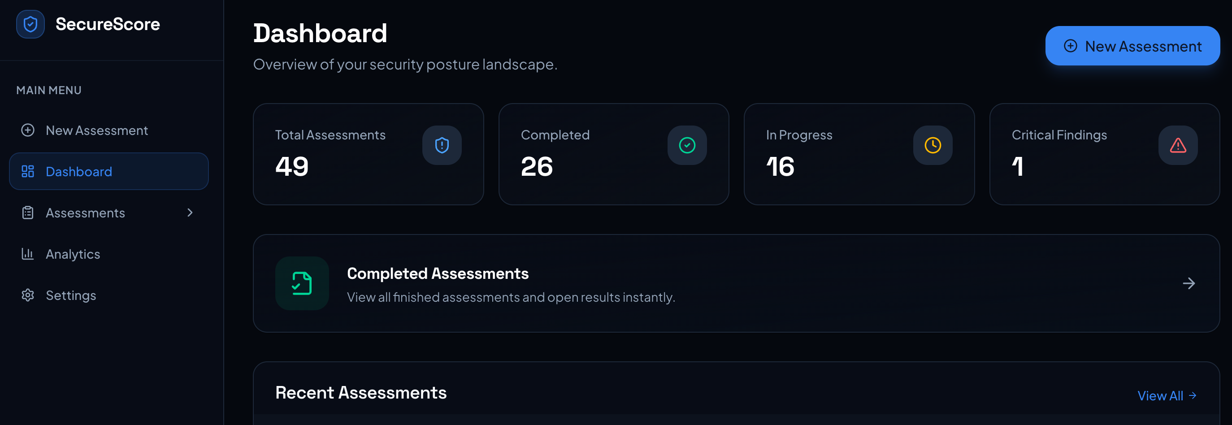Screen dimensions: 1232x425
Task: Open View All recent assessments
Action: [x=1161, y=395]
